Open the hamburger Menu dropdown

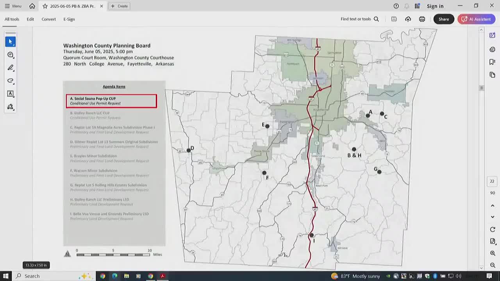click(x=13, y=6)
